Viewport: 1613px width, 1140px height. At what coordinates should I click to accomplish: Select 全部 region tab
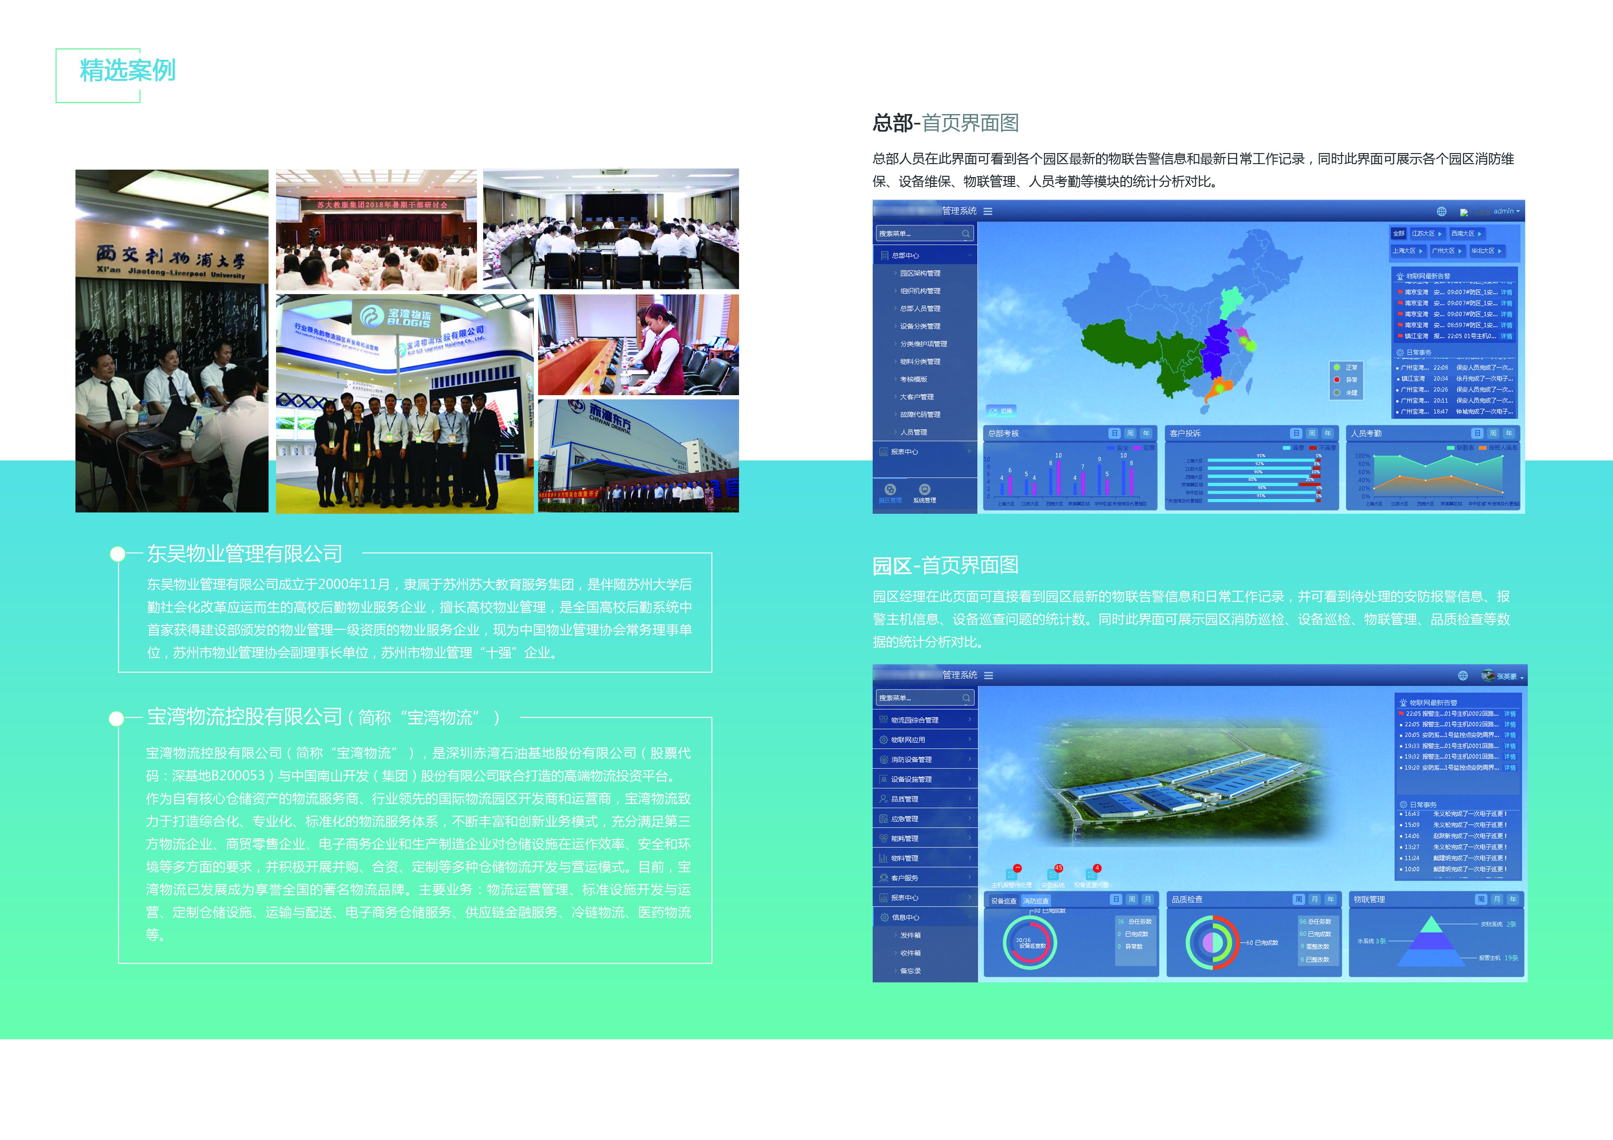pos(1399,234)
